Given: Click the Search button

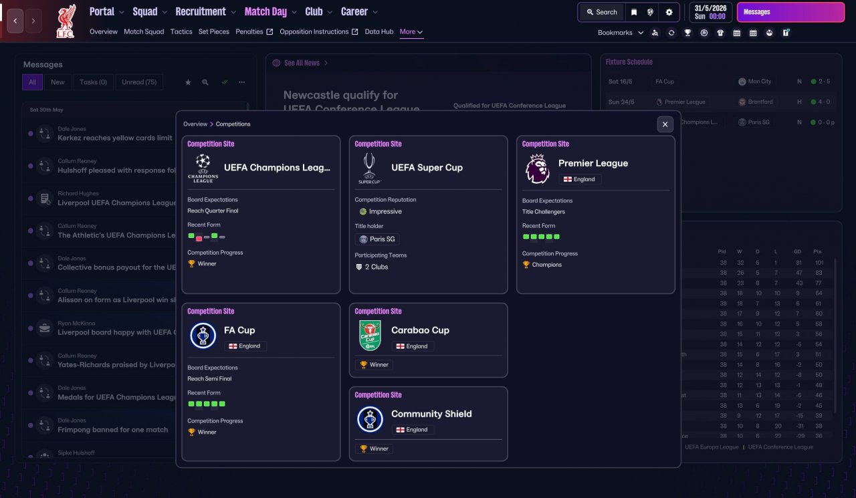Looking at the screenshot, I should [x=601, y=12].
